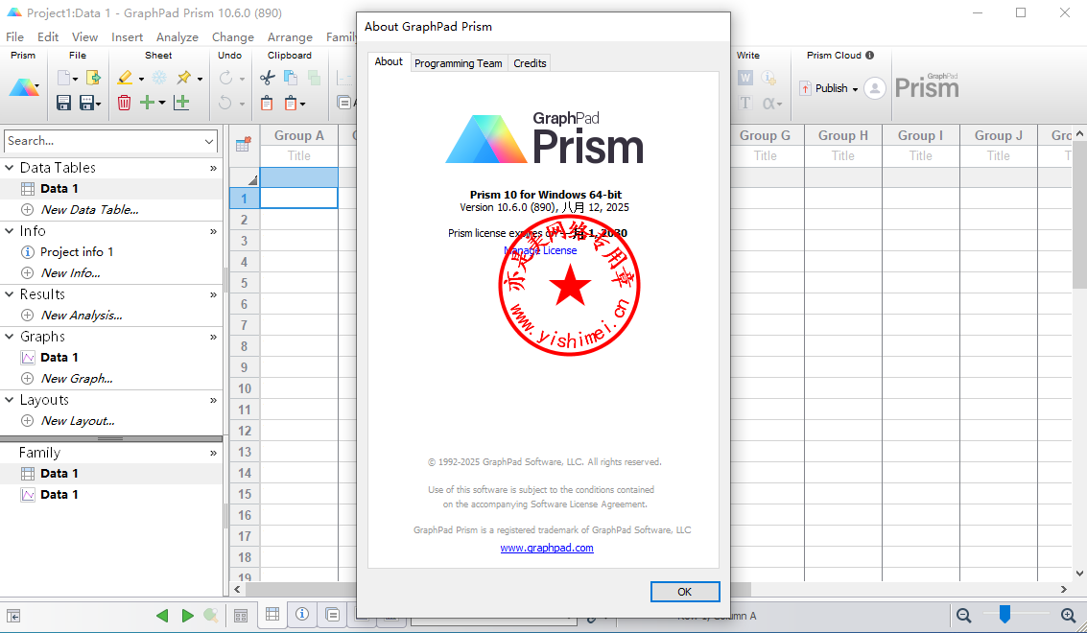Open the Analyze menu

click(177, 37)
